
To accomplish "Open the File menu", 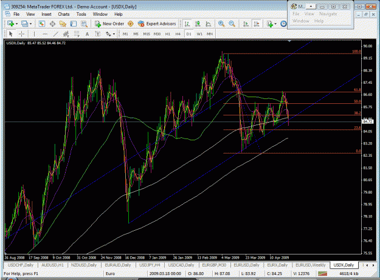I will coord(16,14).
